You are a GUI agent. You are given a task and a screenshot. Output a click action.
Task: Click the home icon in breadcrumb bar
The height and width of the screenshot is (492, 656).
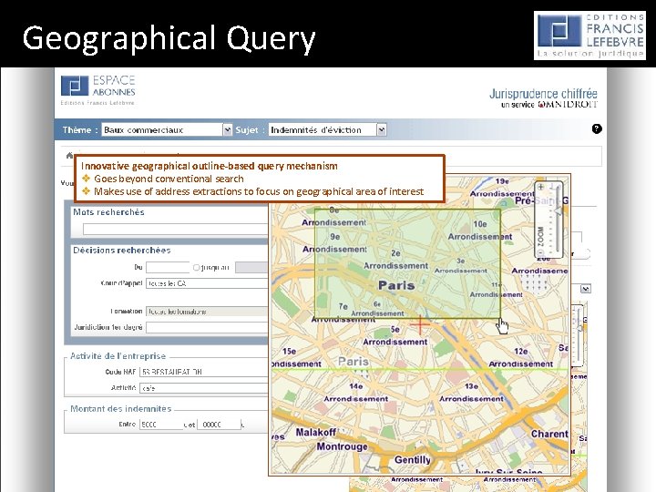69,156
